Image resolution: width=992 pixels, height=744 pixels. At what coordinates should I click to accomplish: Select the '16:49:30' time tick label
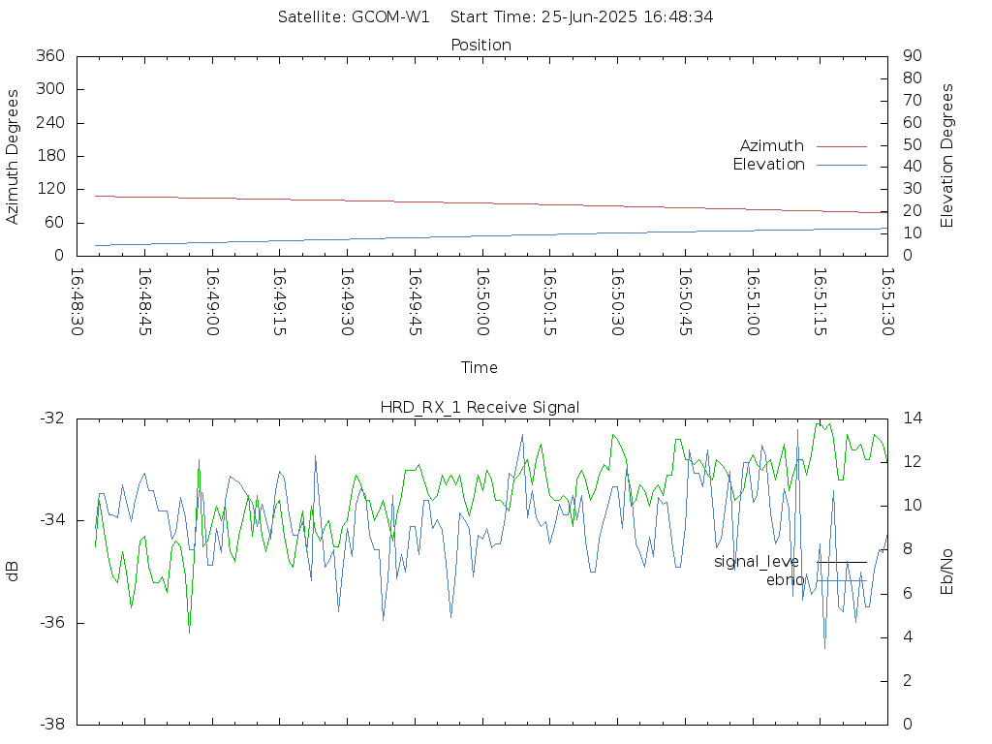pyautogui.click(x=347, y=302)
